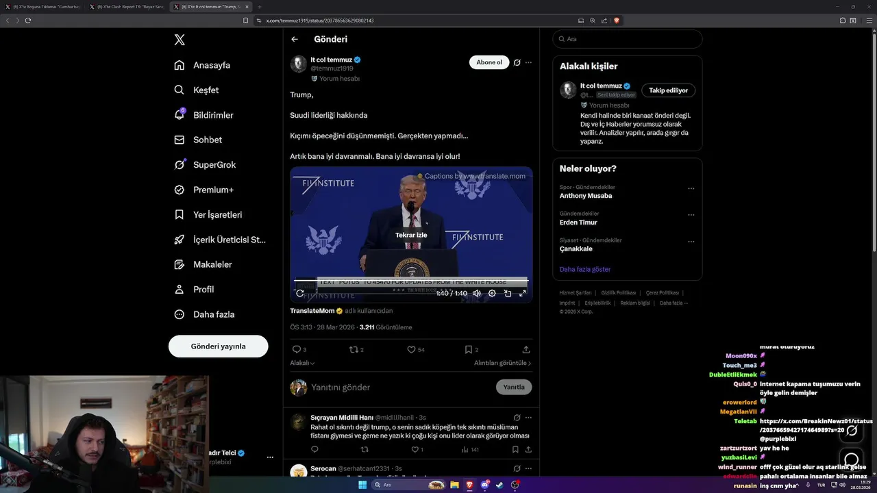The height and width of the screenshot is (493, 877).
Task: Open more options for Anthony Musaba trend
Action: coord(691,188)
